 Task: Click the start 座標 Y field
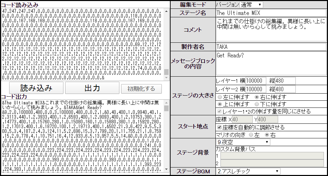[268, 119]
